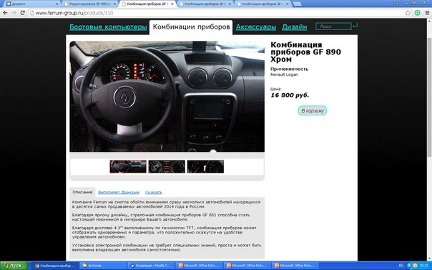Switch to the Скачать tab
The height and width of the screenshot is (270, 432).
154,192
